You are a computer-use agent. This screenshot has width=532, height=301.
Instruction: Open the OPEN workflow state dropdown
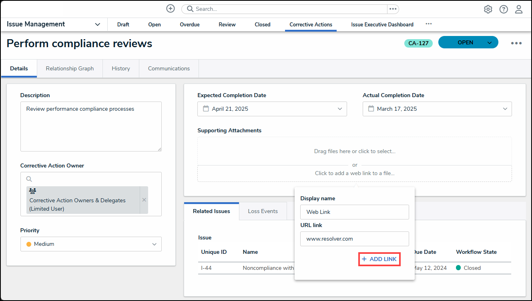[x=489, y=43]
